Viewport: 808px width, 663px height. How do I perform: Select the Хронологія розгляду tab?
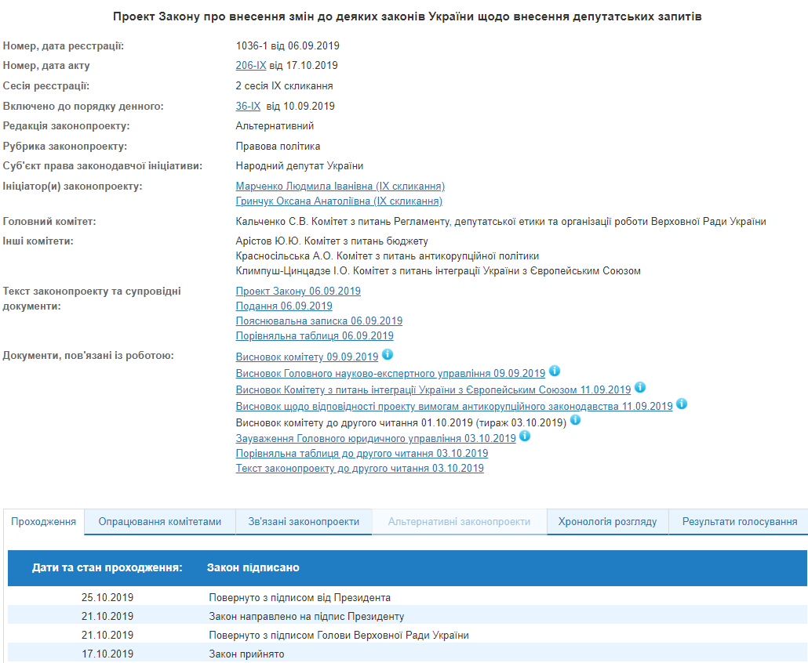click(605, 520)
